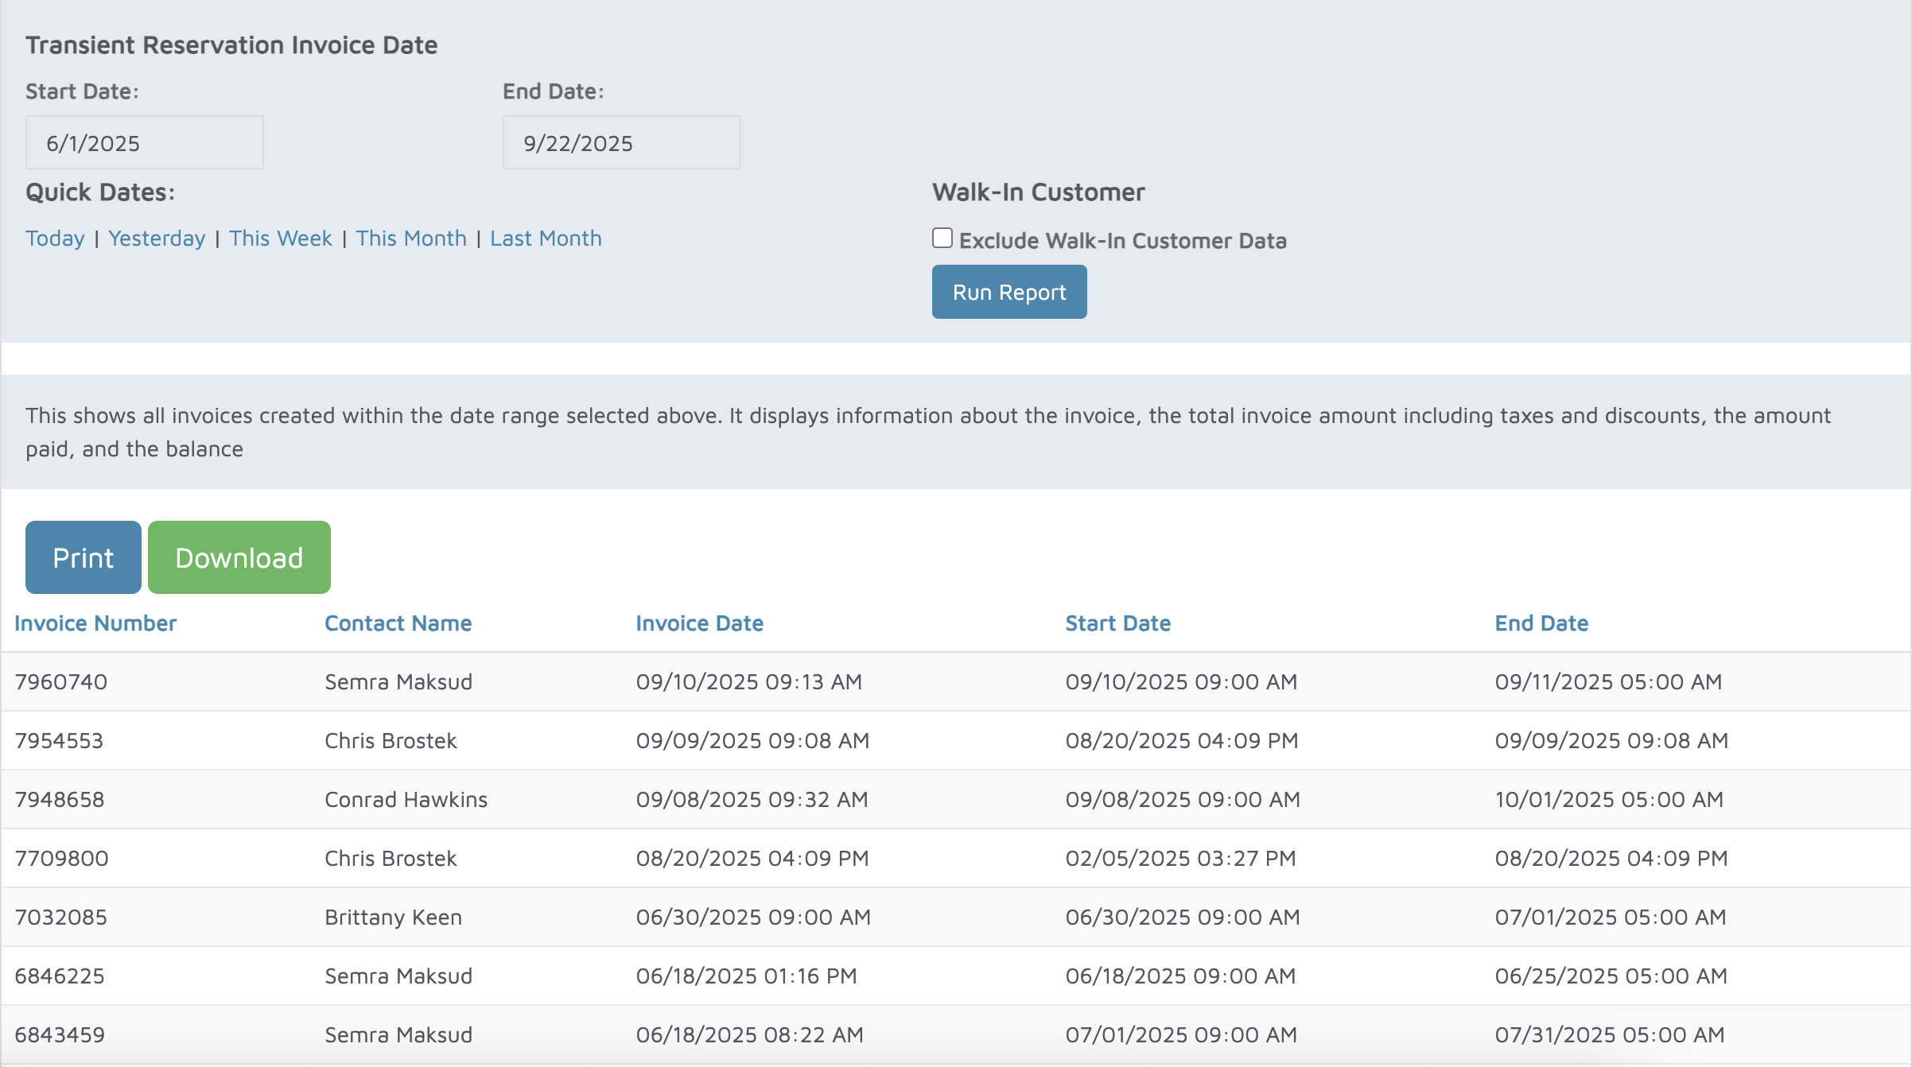
Task: Sort by End Date column header
Action: point(1541,623)
